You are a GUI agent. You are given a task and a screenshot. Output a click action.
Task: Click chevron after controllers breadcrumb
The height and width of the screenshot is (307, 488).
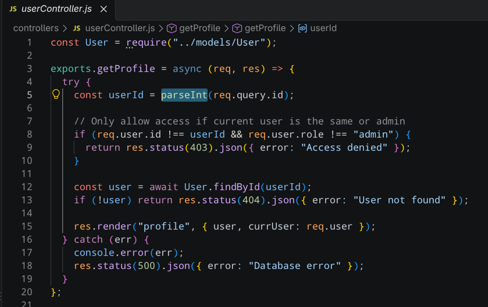tap(65, 28)
